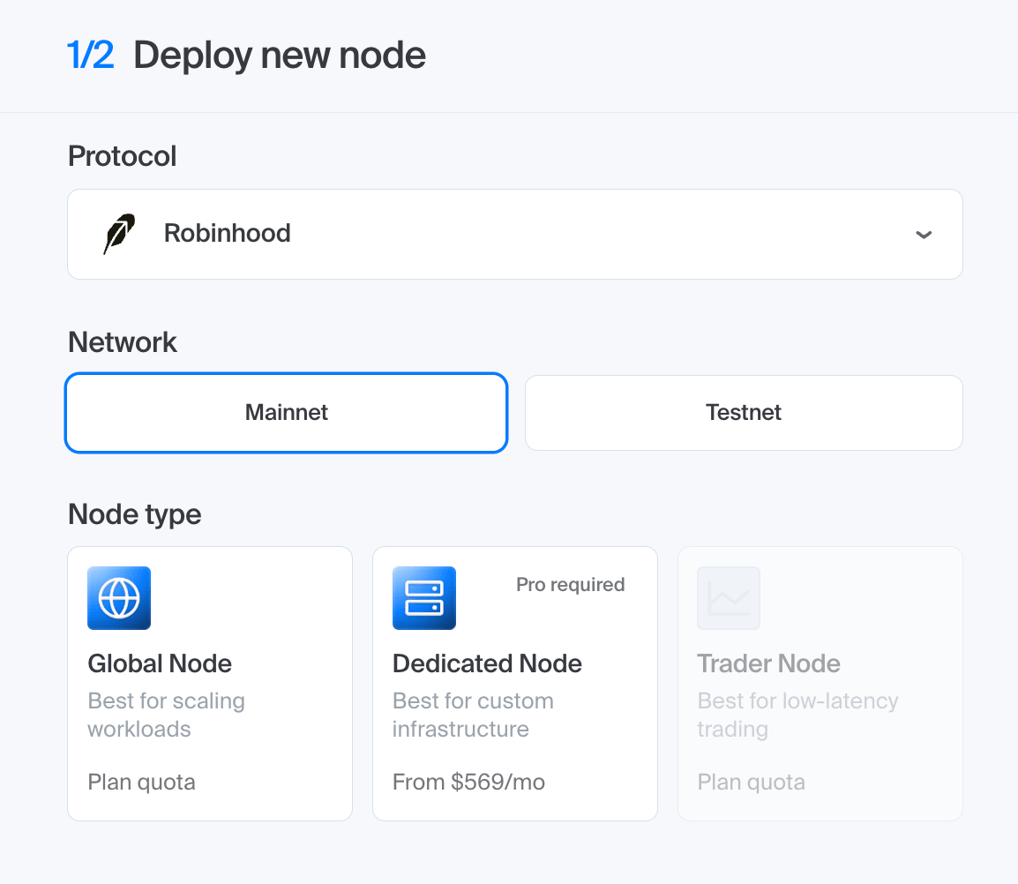The width and height of the screenshot is (1018, 884).
Task: Click the 'Network' section label
Action: [123, 342]
